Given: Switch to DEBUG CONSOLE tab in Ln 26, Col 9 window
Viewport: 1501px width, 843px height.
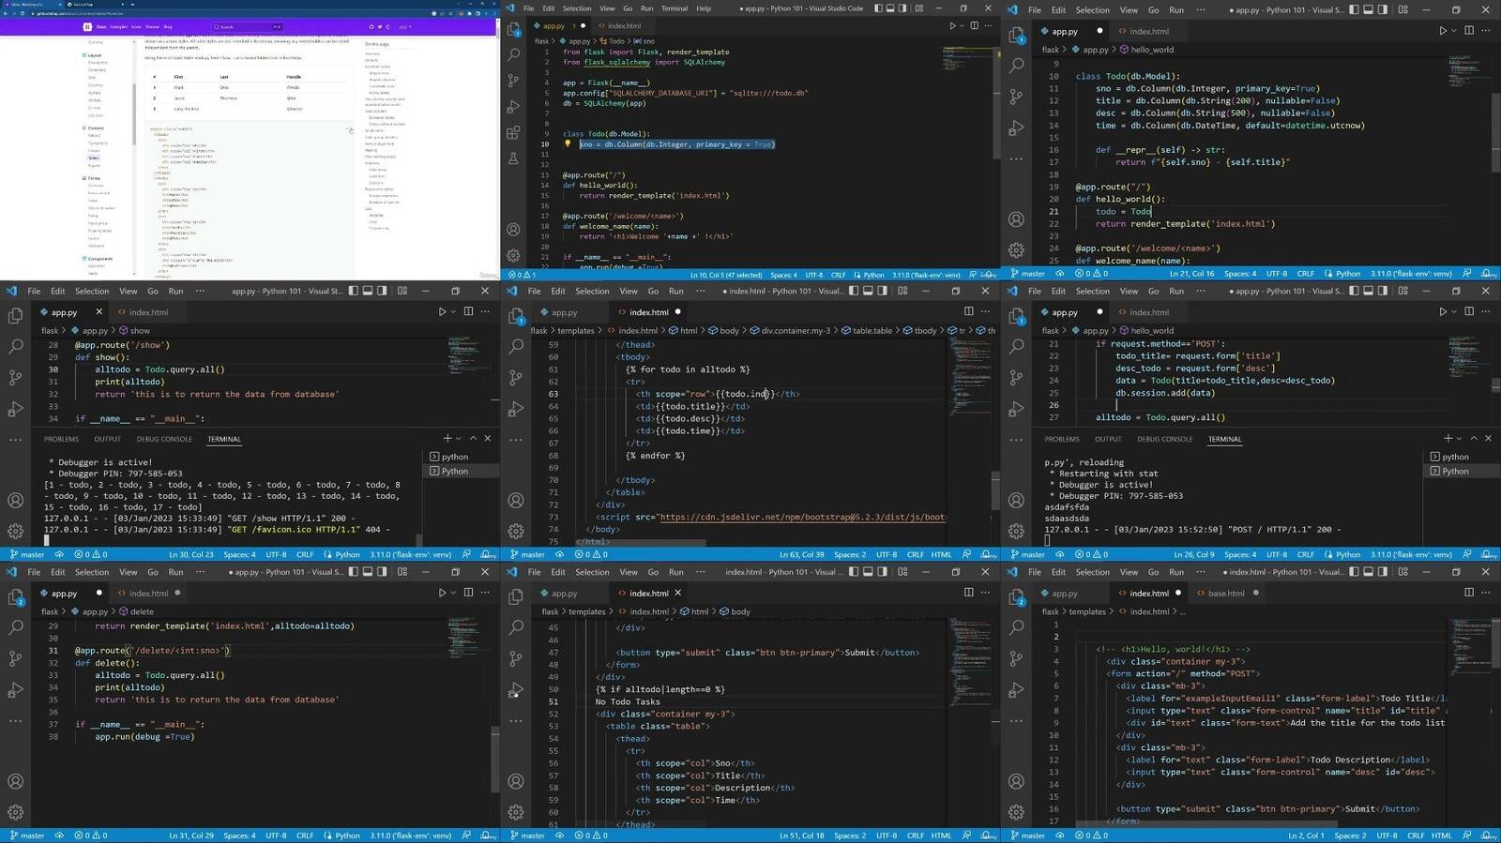Looking at the screenshot, I should click(x=1165, y=439).
